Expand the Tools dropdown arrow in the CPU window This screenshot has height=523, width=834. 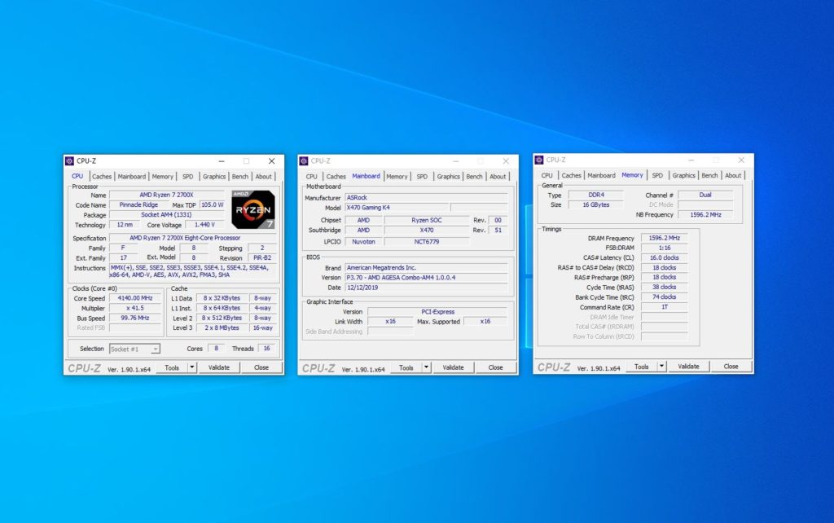(x=192, y=367)
